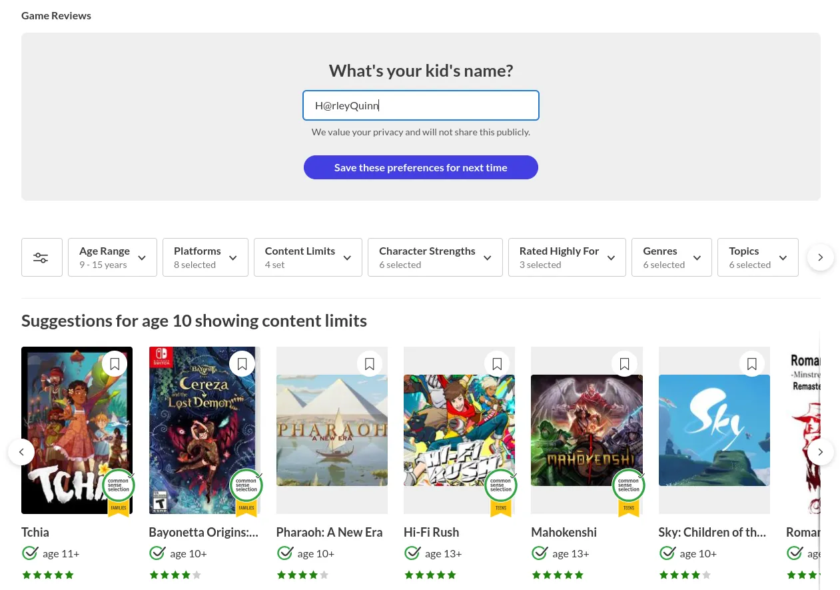This screenshot has height=590, width=840.
Task: Click the age checkmark icon under Sky
Action: click(x=667, y=553)
